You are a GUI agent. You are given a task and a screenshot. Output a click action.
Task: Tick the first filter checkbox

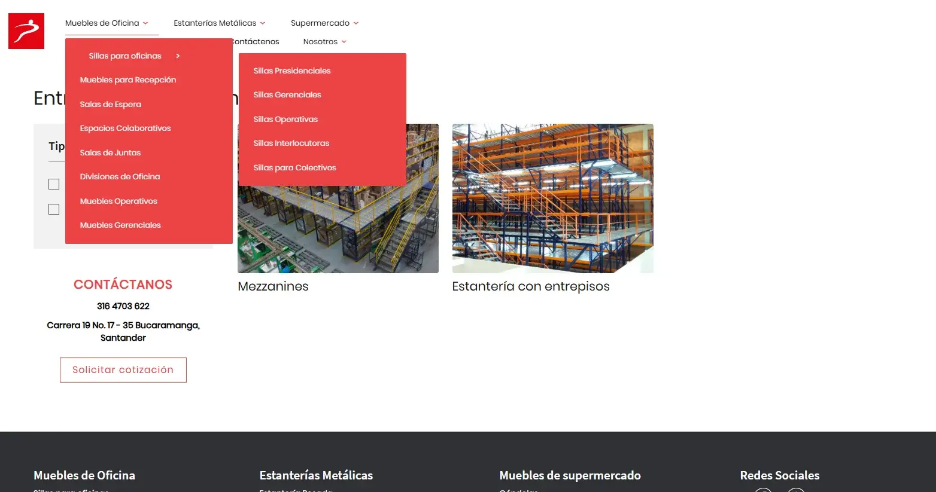pos(54,184)
